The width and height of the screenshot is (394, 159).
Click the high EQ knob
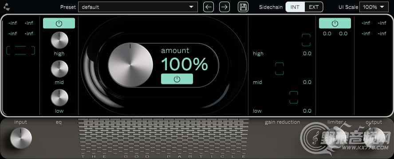pyautogui.click(x=59, y=40)
